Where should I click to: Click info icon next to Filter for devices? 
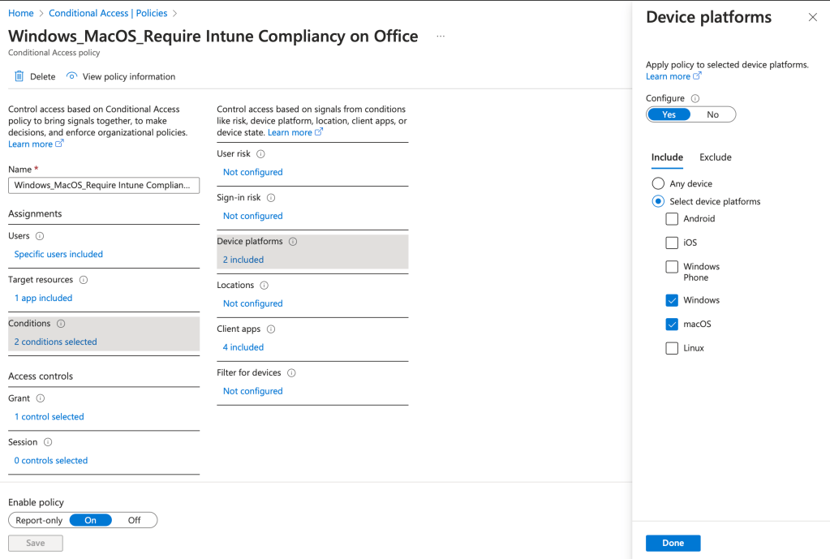pos(291,373)
